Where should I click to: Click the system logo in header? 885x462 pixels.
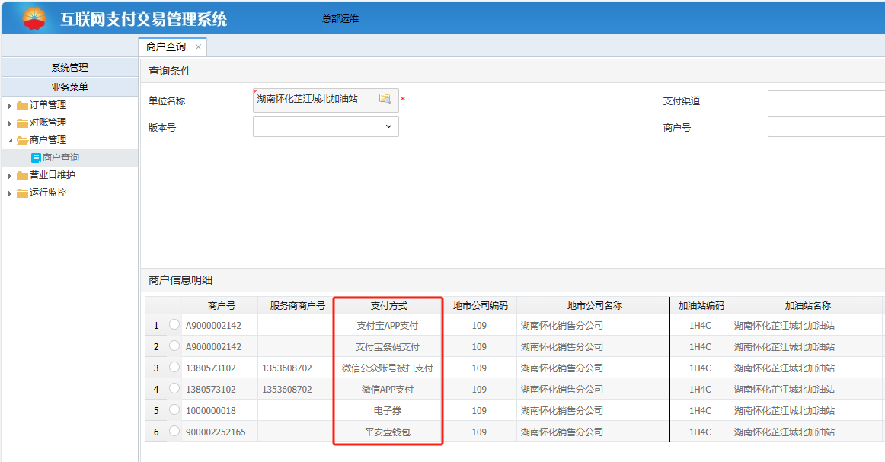tap(34, 18)
